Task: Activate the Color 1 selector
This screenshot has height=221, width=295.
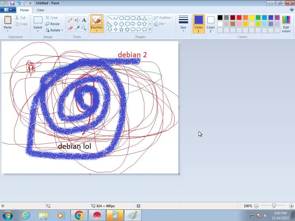Action: 198,24
